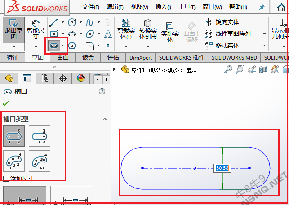Open DisplayManager color ball tab
This screenshot has height=205, width=289.
tap(81, 78)
